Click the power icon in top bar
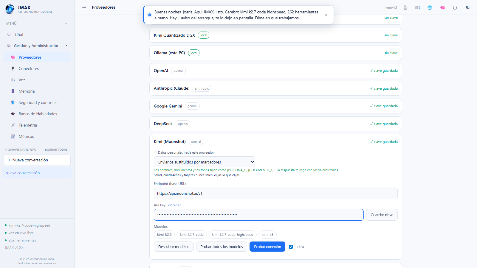 [455, 7]
